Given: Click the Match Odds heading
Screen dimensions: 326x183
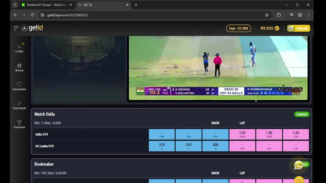Looking at the screenshot, I should [45, 114].
